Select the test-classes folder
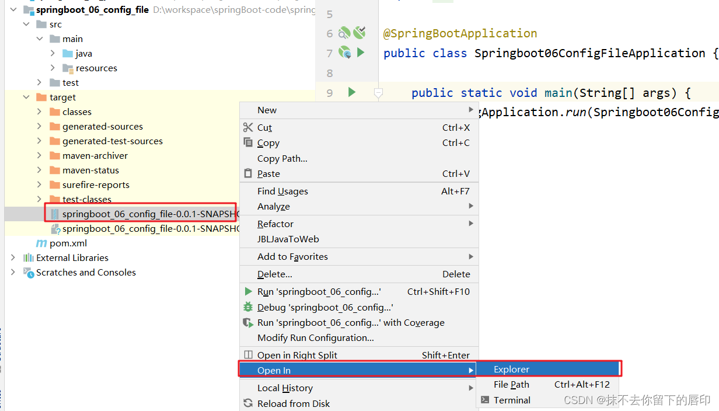Screen dimensions: 719x411 click(87, 199)
